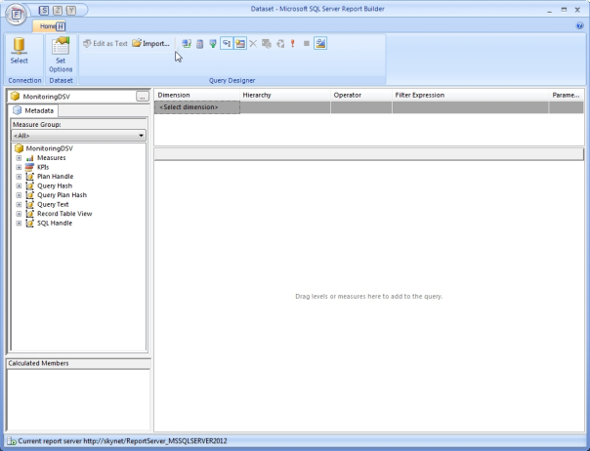Open Set Options for the dataset
The width and height of the screenshot is (590, 451).
61,55
